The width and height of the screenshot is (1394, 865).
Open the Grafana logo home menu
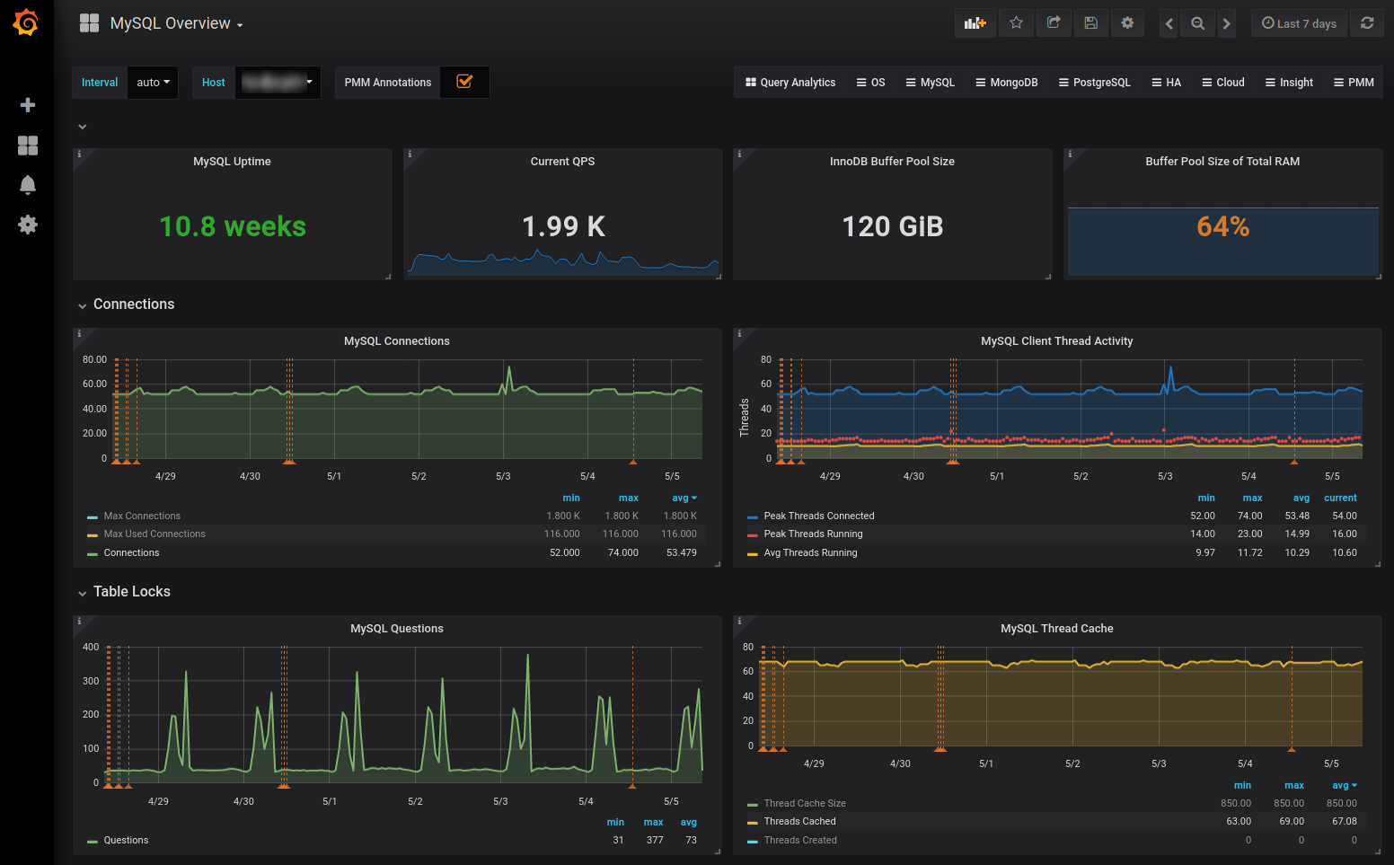[x=26, y=22]
